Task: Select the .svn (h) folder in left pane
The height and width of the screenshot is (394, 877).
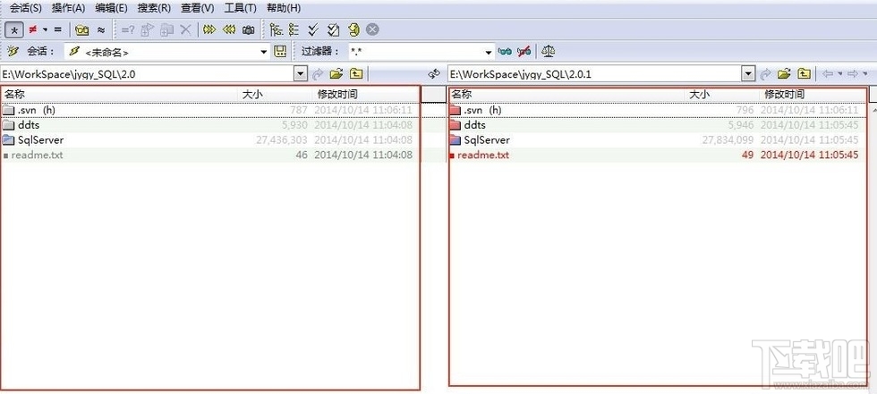Action: (x=209, y=110)
